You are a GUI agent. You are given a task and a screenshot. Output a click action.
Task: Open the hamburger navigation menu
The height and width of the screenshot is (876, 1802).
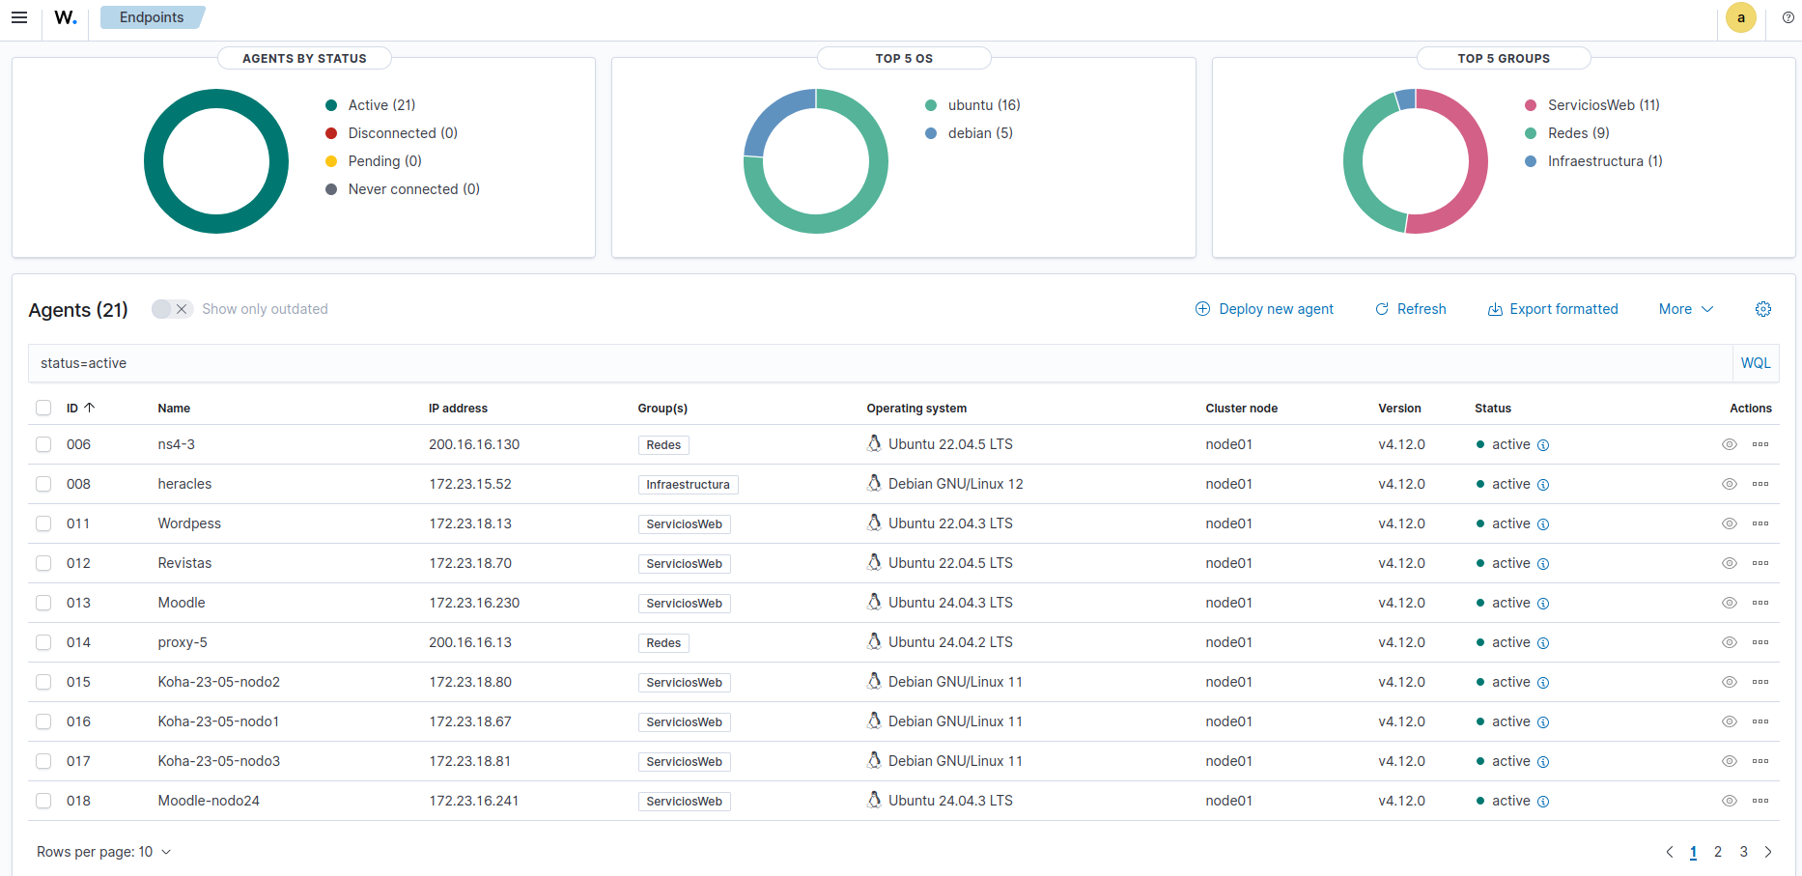pos(19,17)
